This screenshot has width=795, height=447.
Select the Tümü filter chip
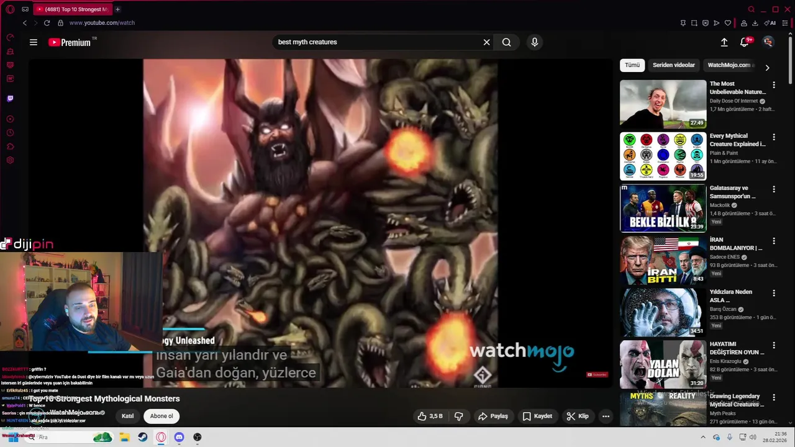click(x=632, y=65)
